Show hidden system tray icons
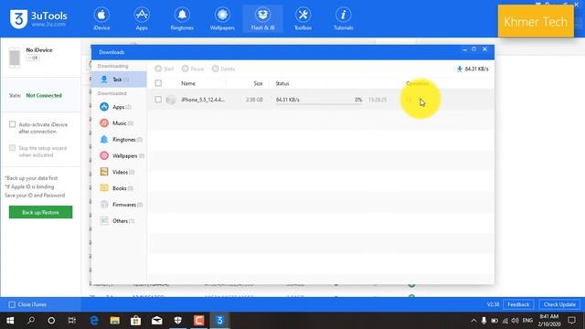Image resolution: width=585 pixels, height=329 pixels. pyautogui.click(x=473, y=321)
